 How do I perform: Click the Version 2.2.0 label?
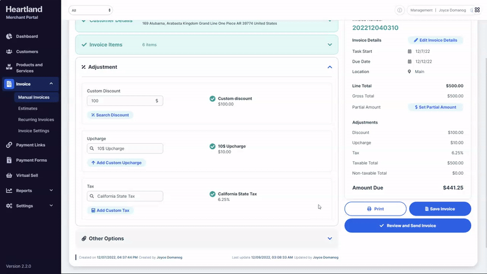pyautogui.click(x=18, y=266)
